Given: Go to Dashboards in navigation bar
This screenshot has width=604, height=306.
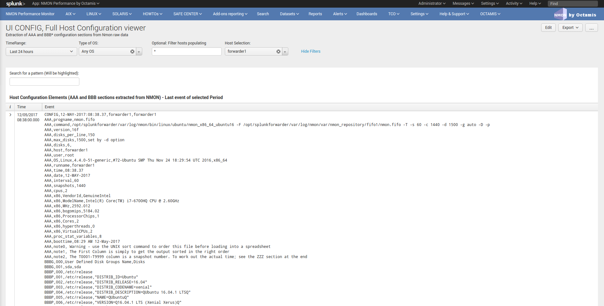Looking at the screenshot, I should pos(366,14).
